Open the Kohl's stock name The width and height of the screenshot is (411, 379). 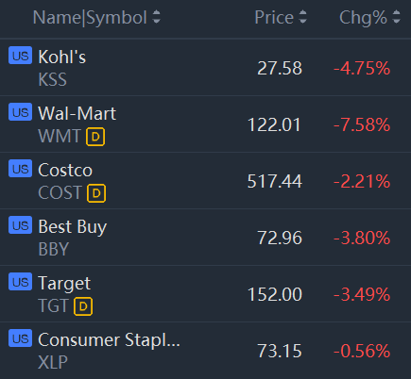[x=62, y=58]
